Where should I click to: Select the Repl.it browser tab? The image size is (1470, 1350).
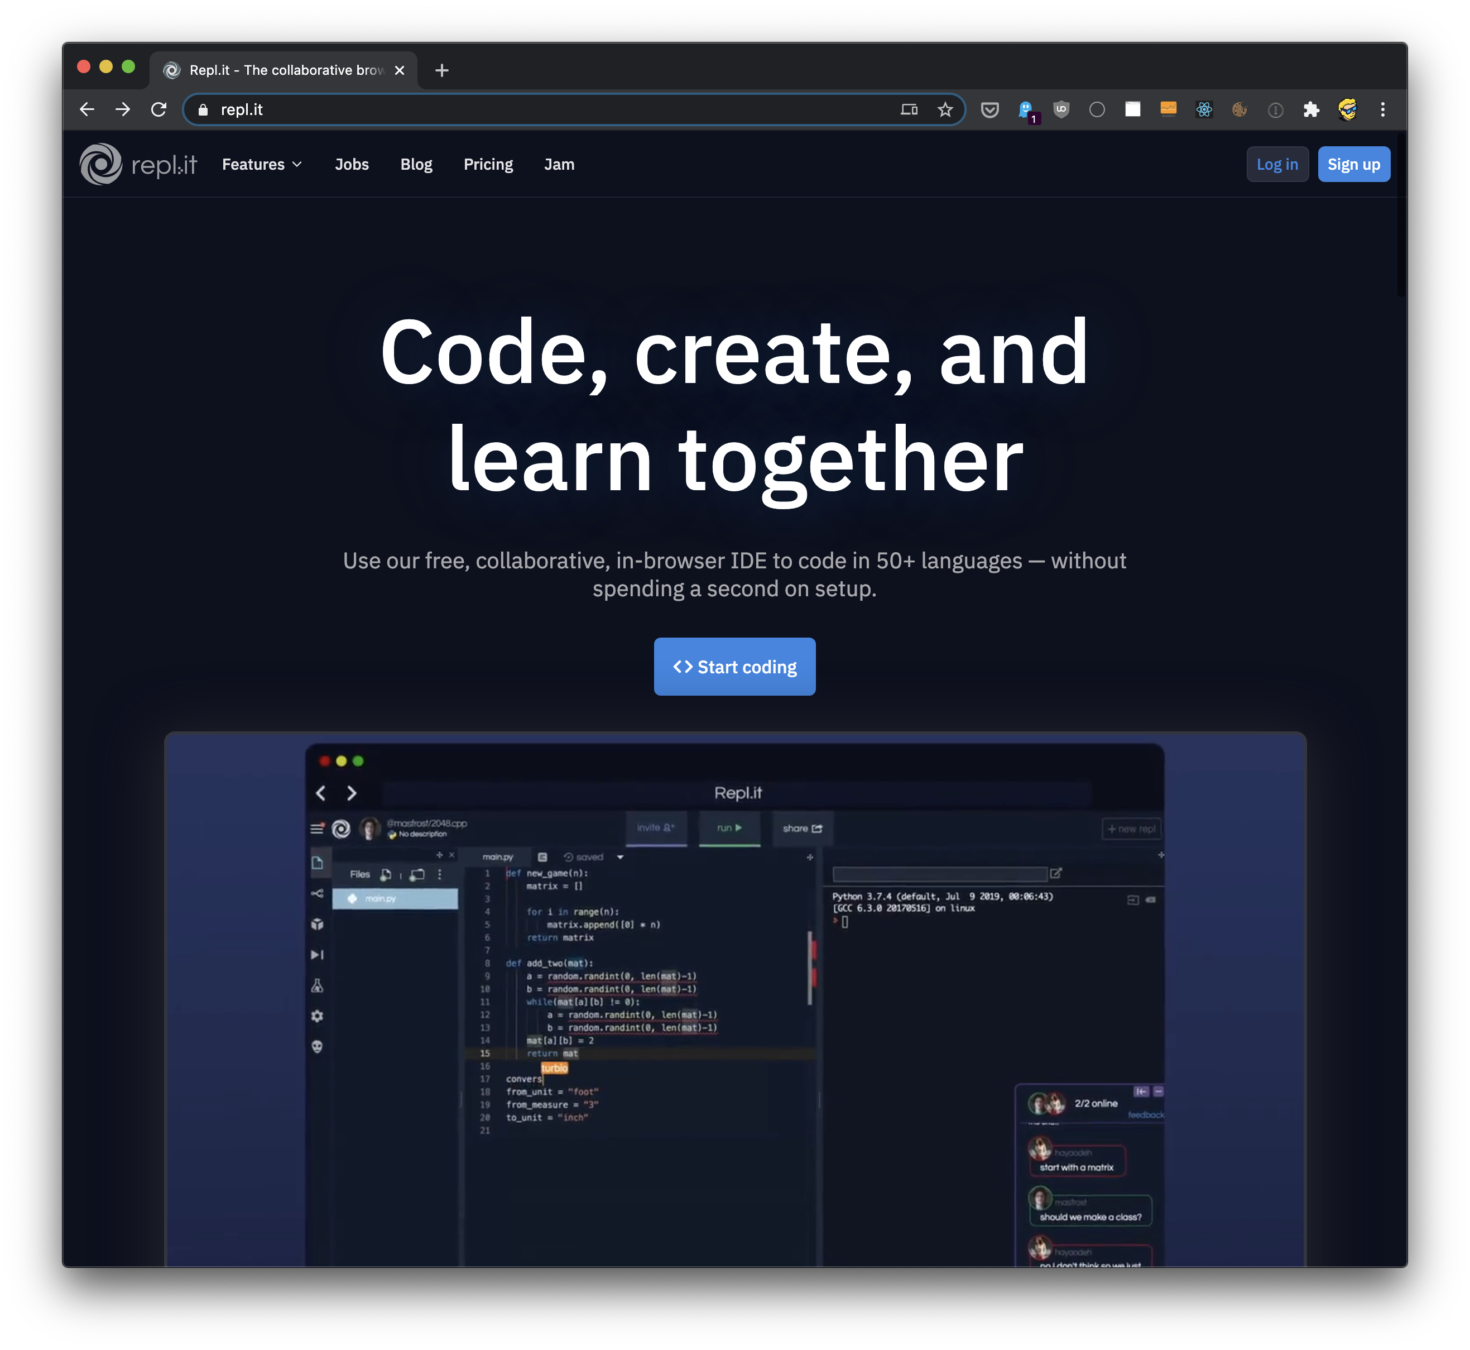tap(284, 70)
